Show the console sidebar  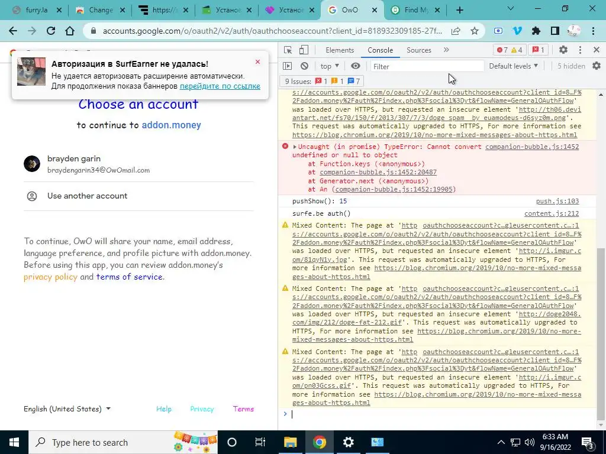coord(288,66)
